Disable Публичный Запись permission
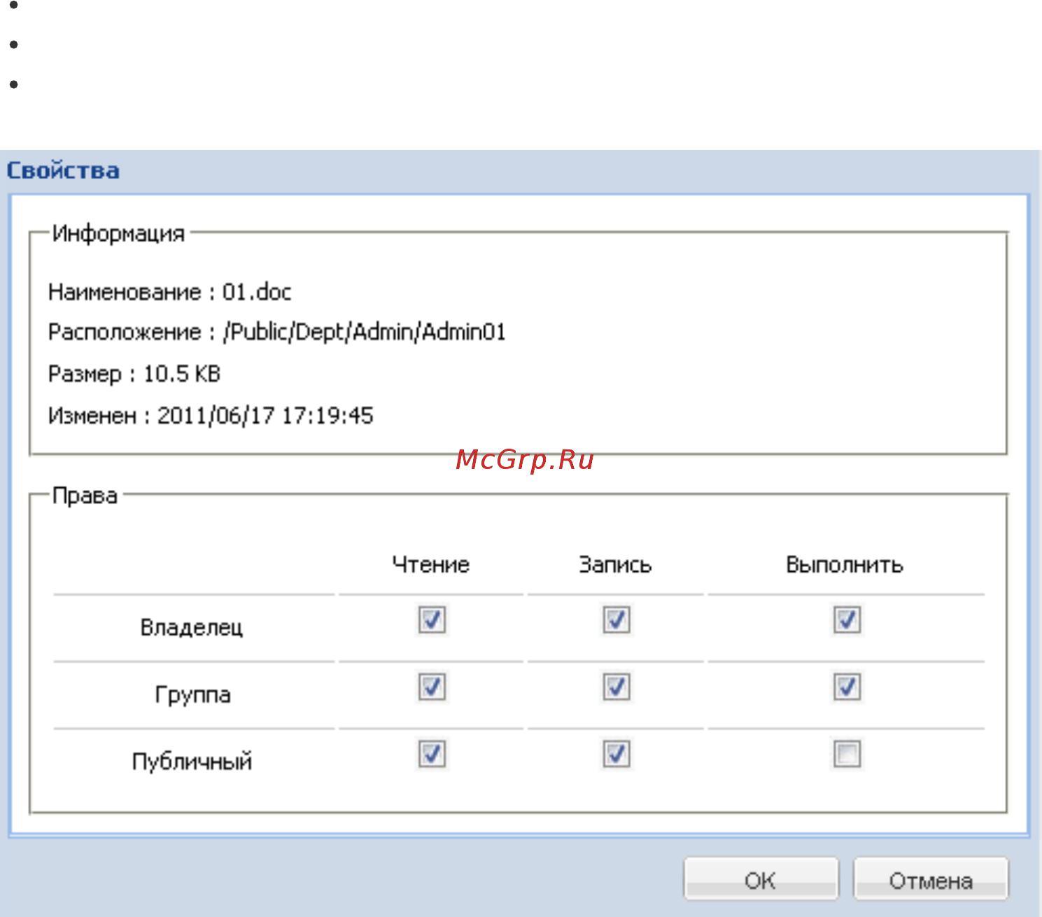Image resolution: width=1042 pixels, height=917 pixels. (616, 754)
